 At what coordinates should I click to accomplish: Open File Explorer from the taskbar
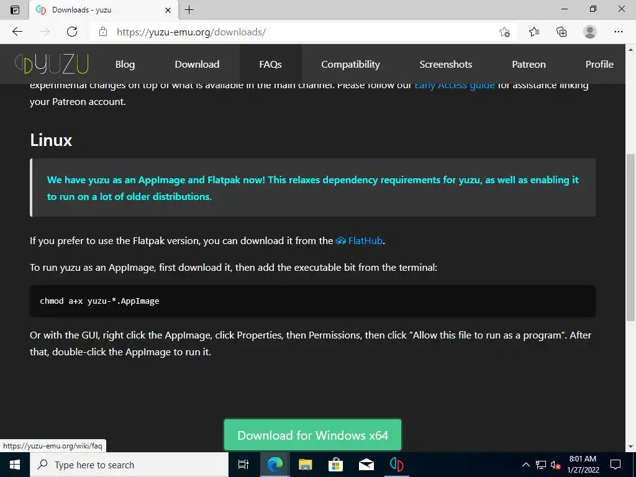point(305,465)
